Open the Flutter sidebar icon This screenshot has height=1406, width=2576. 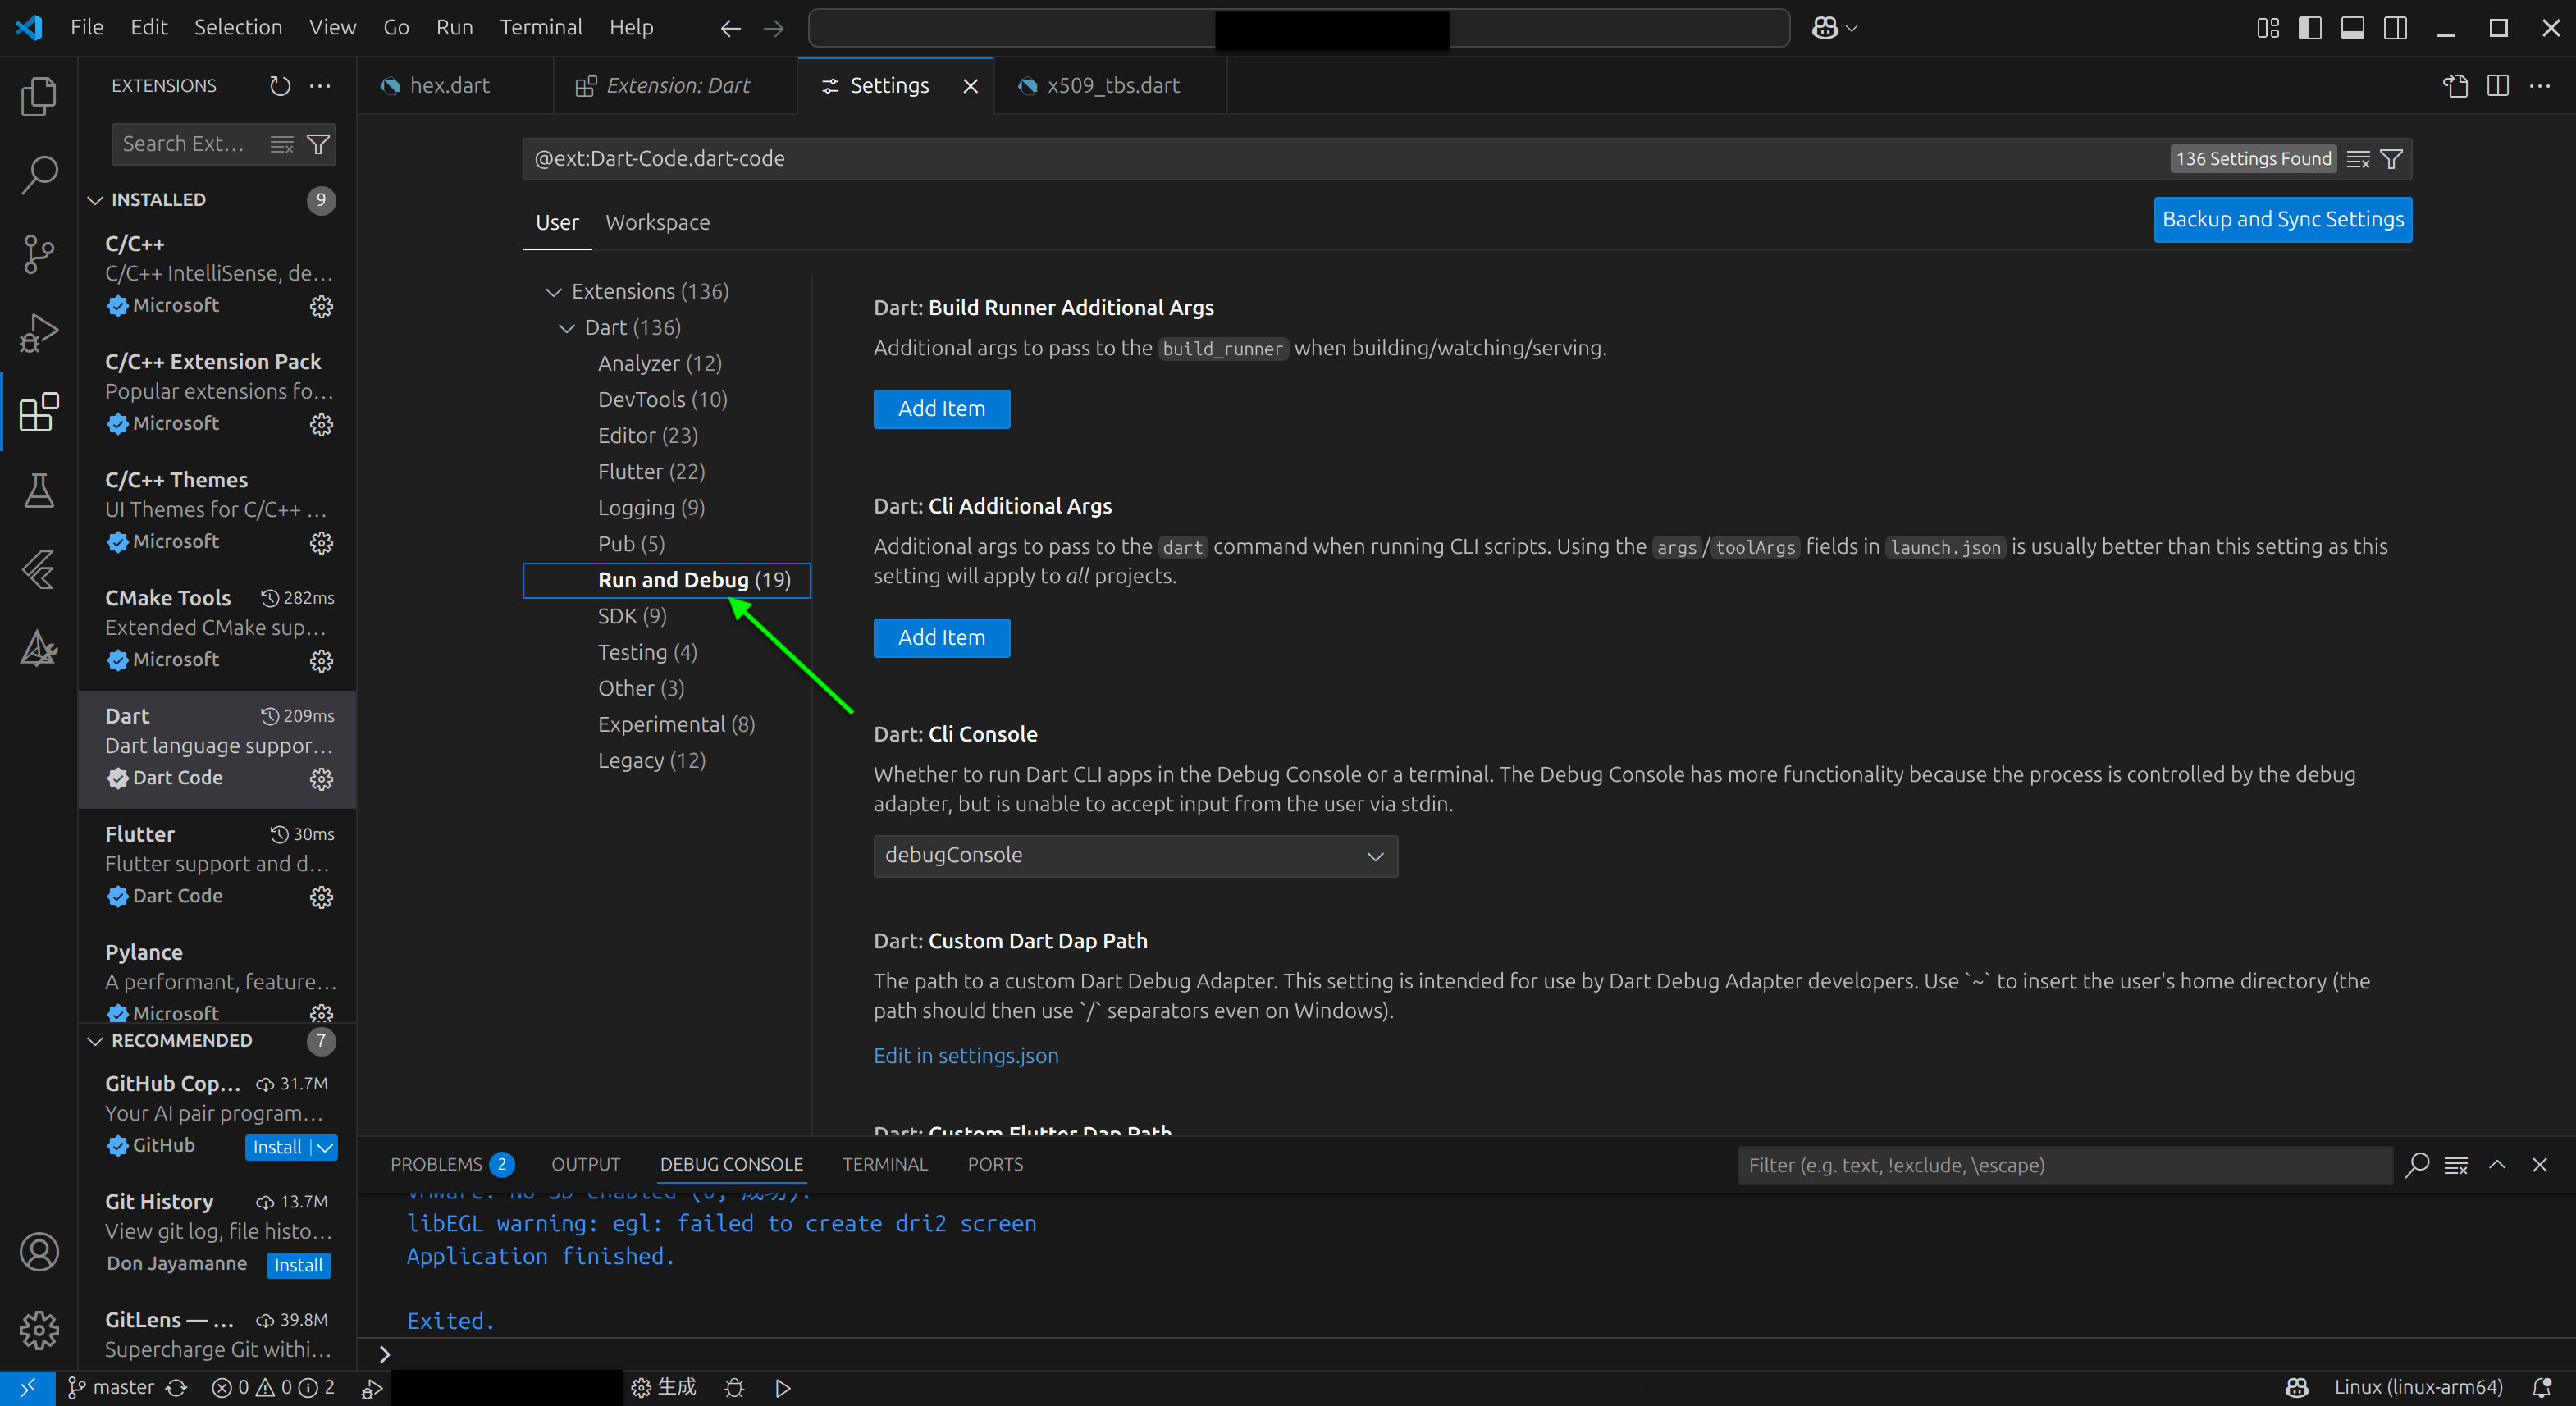click(x=39, y=569)
